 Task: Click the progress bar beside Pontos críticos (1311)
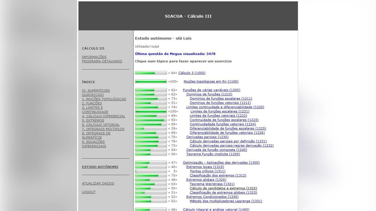coord(150,171)
